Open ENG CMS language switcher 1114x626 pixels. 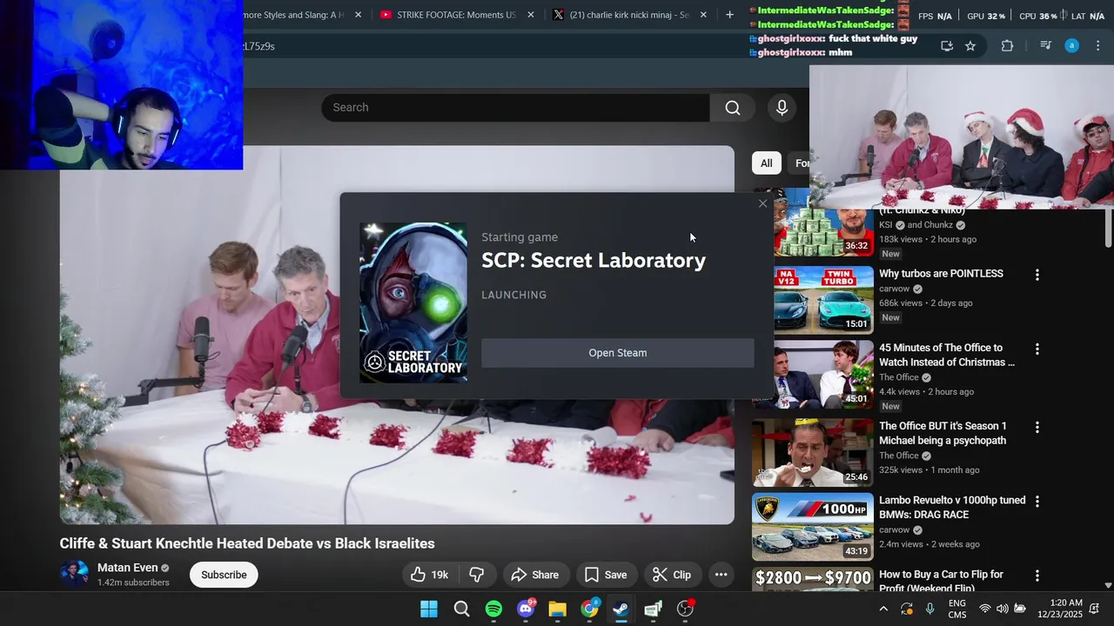(x=957, y=609)
